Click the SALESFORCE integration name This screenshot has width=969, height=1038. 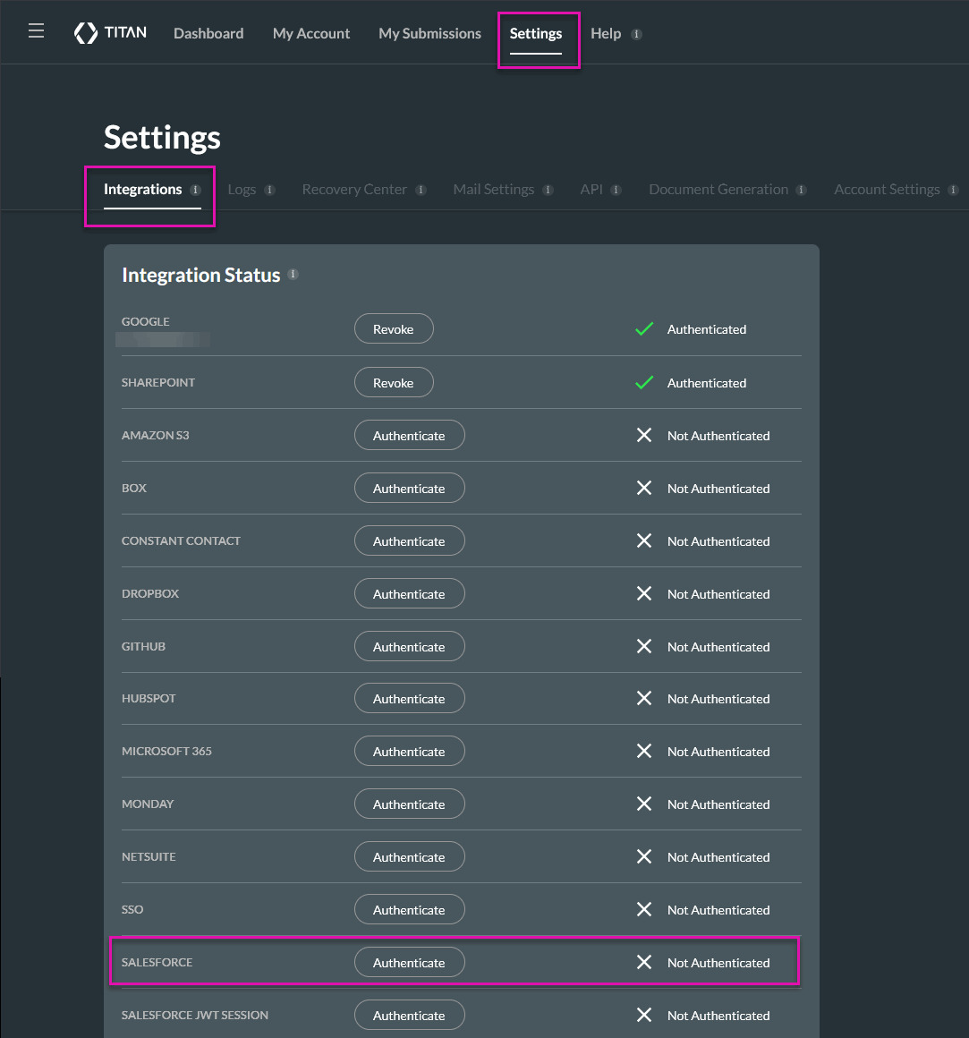157,962
